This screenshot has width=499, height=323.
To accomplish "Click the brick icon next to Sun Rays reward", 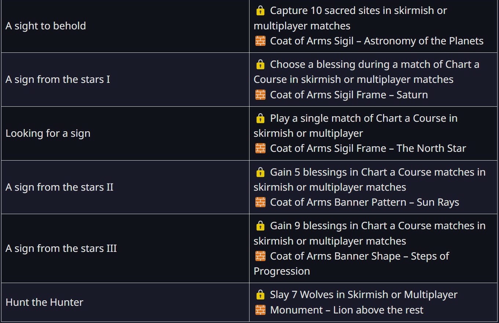I will 260,202.
